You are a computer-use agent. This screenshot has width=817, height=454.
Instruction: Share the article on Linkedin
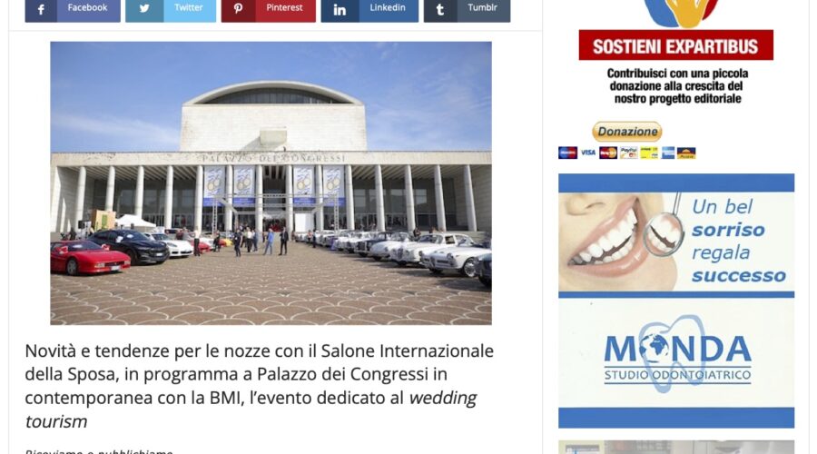tap(369, 9)
